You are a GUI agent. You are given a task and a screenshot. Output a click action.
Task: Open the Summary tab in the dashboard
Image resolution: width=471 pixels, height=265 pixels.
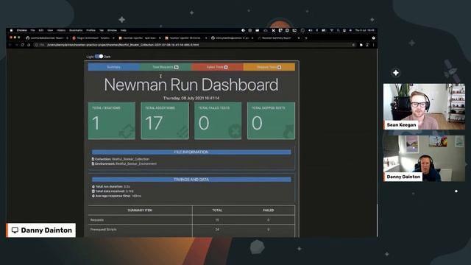click(x=113, y=67)
